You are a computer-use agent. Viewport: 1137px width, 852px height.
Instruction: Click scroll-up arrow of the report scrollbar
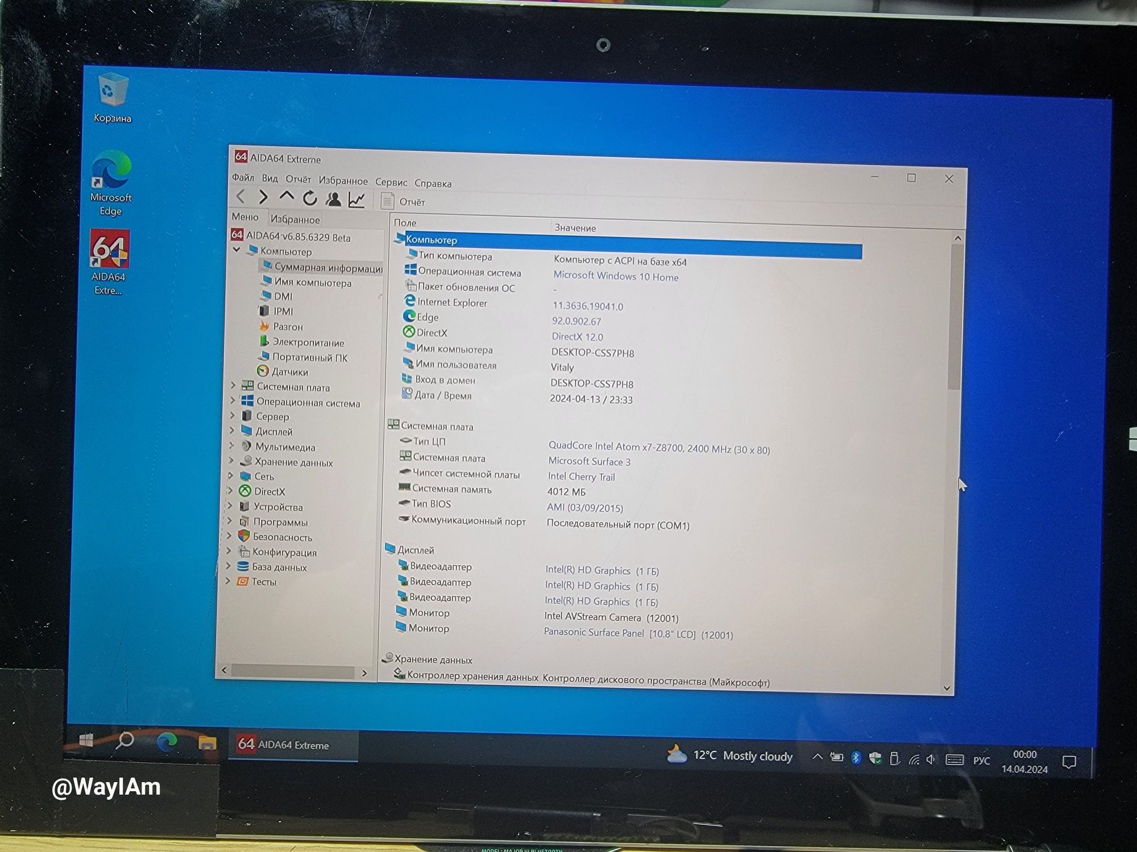[957, 237]
